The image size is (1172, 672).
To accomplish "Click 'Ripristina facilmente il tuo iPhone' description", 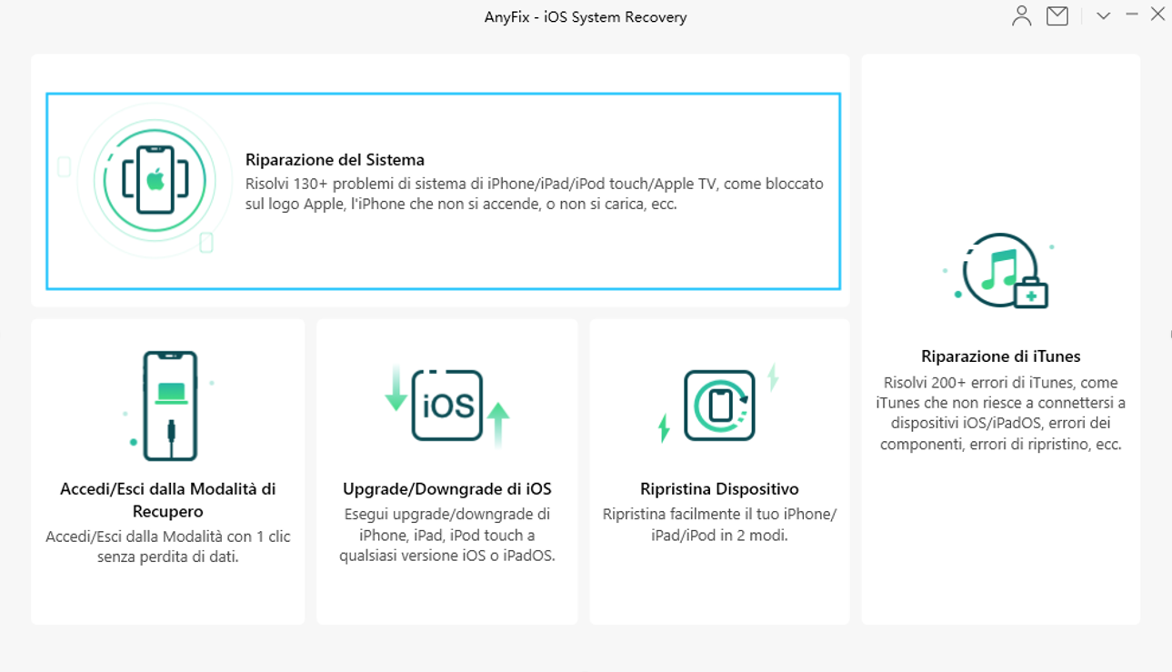I will [719, 525].
